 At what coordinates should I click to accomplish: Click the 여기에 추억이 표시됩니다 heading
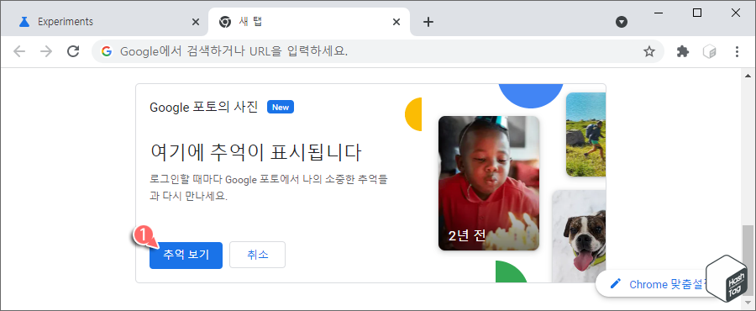tap(255, 153)
